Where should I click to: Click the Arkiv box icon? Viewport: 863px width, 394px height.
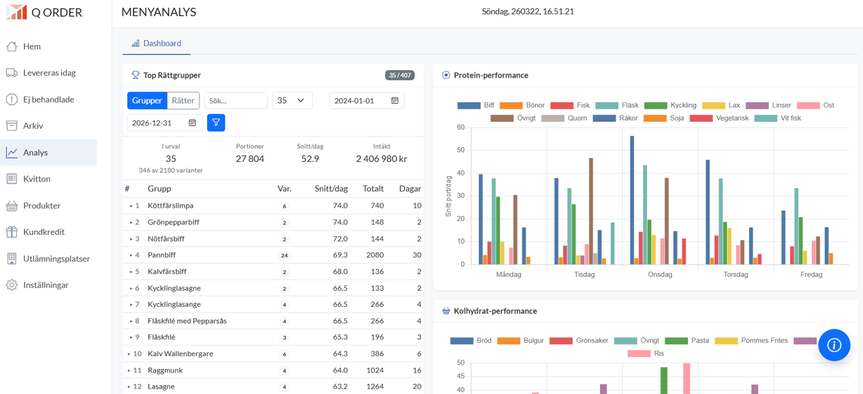click(x=11, y=125)
